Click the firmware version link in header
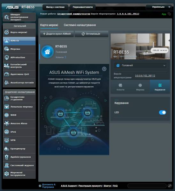Viewport: 175px width, 191px height. click(128, 14)
